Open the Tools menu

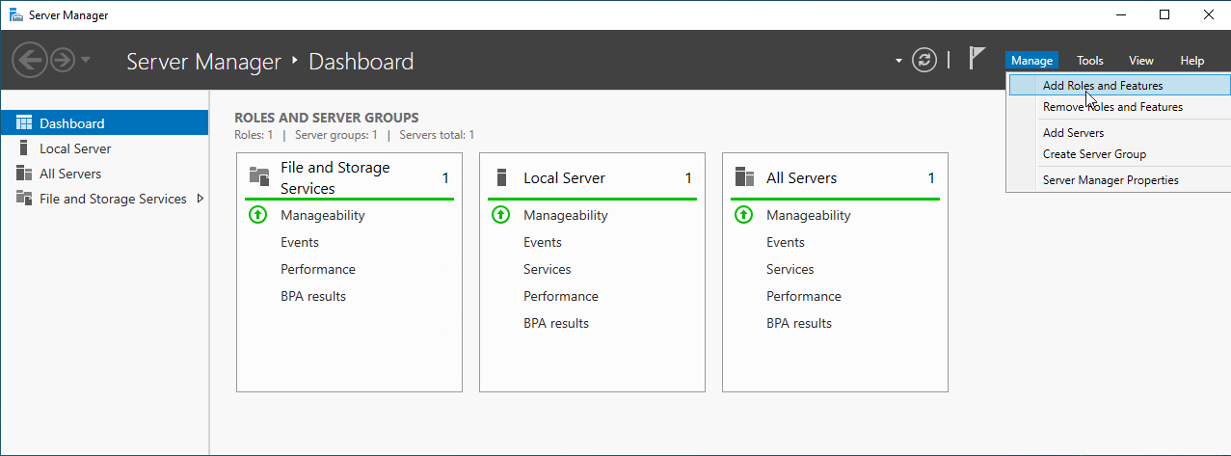pyautogui.click(x=1090, y=61)
